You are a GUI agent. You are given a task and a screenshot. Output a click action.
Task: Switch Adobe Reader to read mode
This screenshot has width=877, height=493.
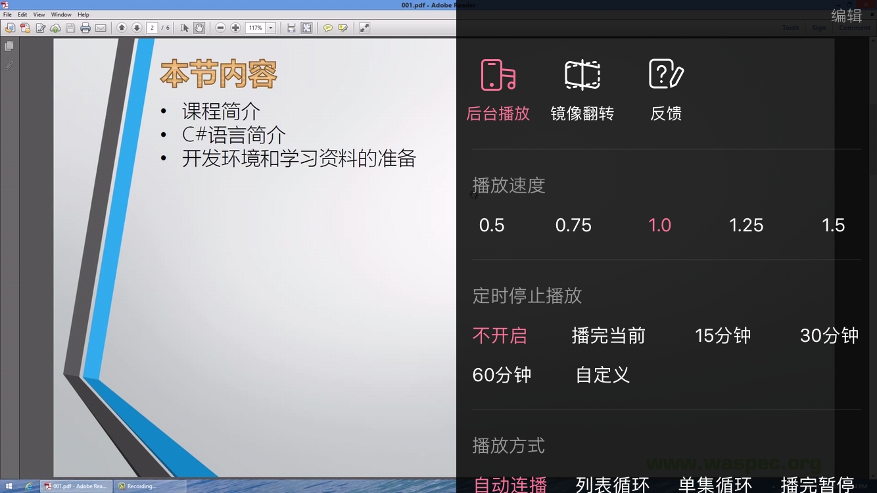coord(364,28)
